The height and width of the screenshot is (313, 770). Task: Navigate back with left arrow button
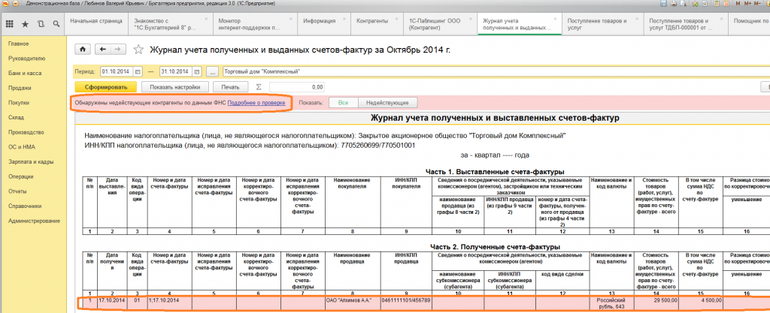tap(102, 50)
